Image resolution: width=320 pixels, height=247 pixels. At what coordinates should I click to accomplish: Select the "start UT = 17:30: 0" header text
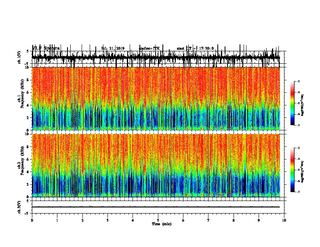point(195,48)
